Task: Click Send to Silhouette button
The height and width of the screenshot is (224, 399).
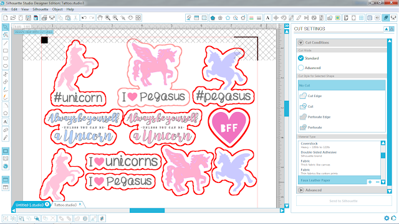Action: pyautogui.click(x=344, y=201)
